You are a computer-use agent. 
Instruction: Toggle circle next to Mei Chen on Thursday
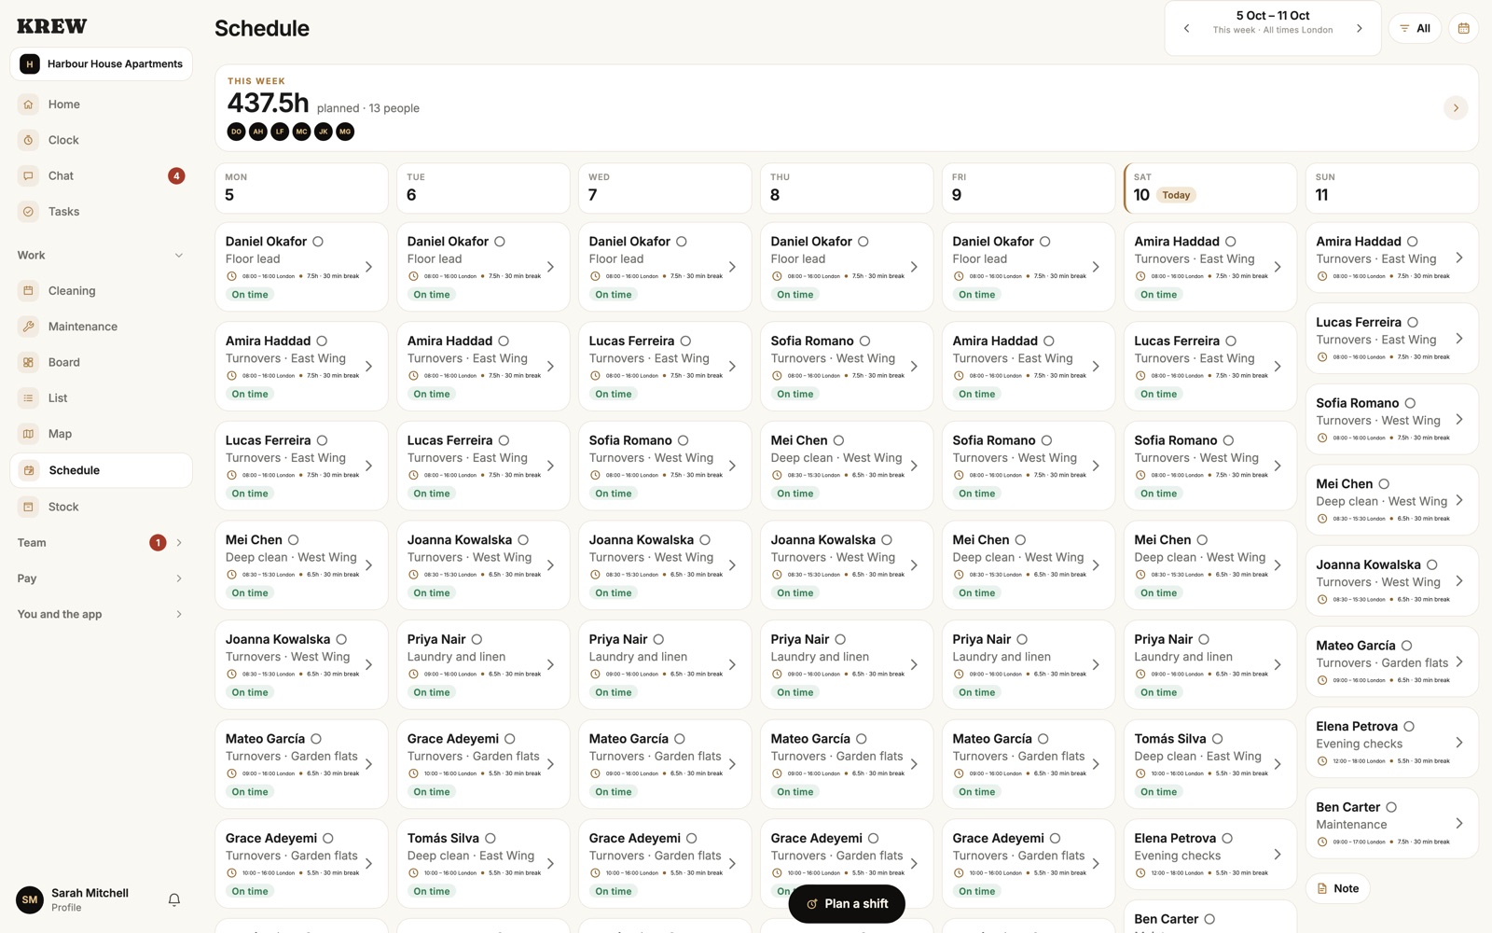pos(838,440)
